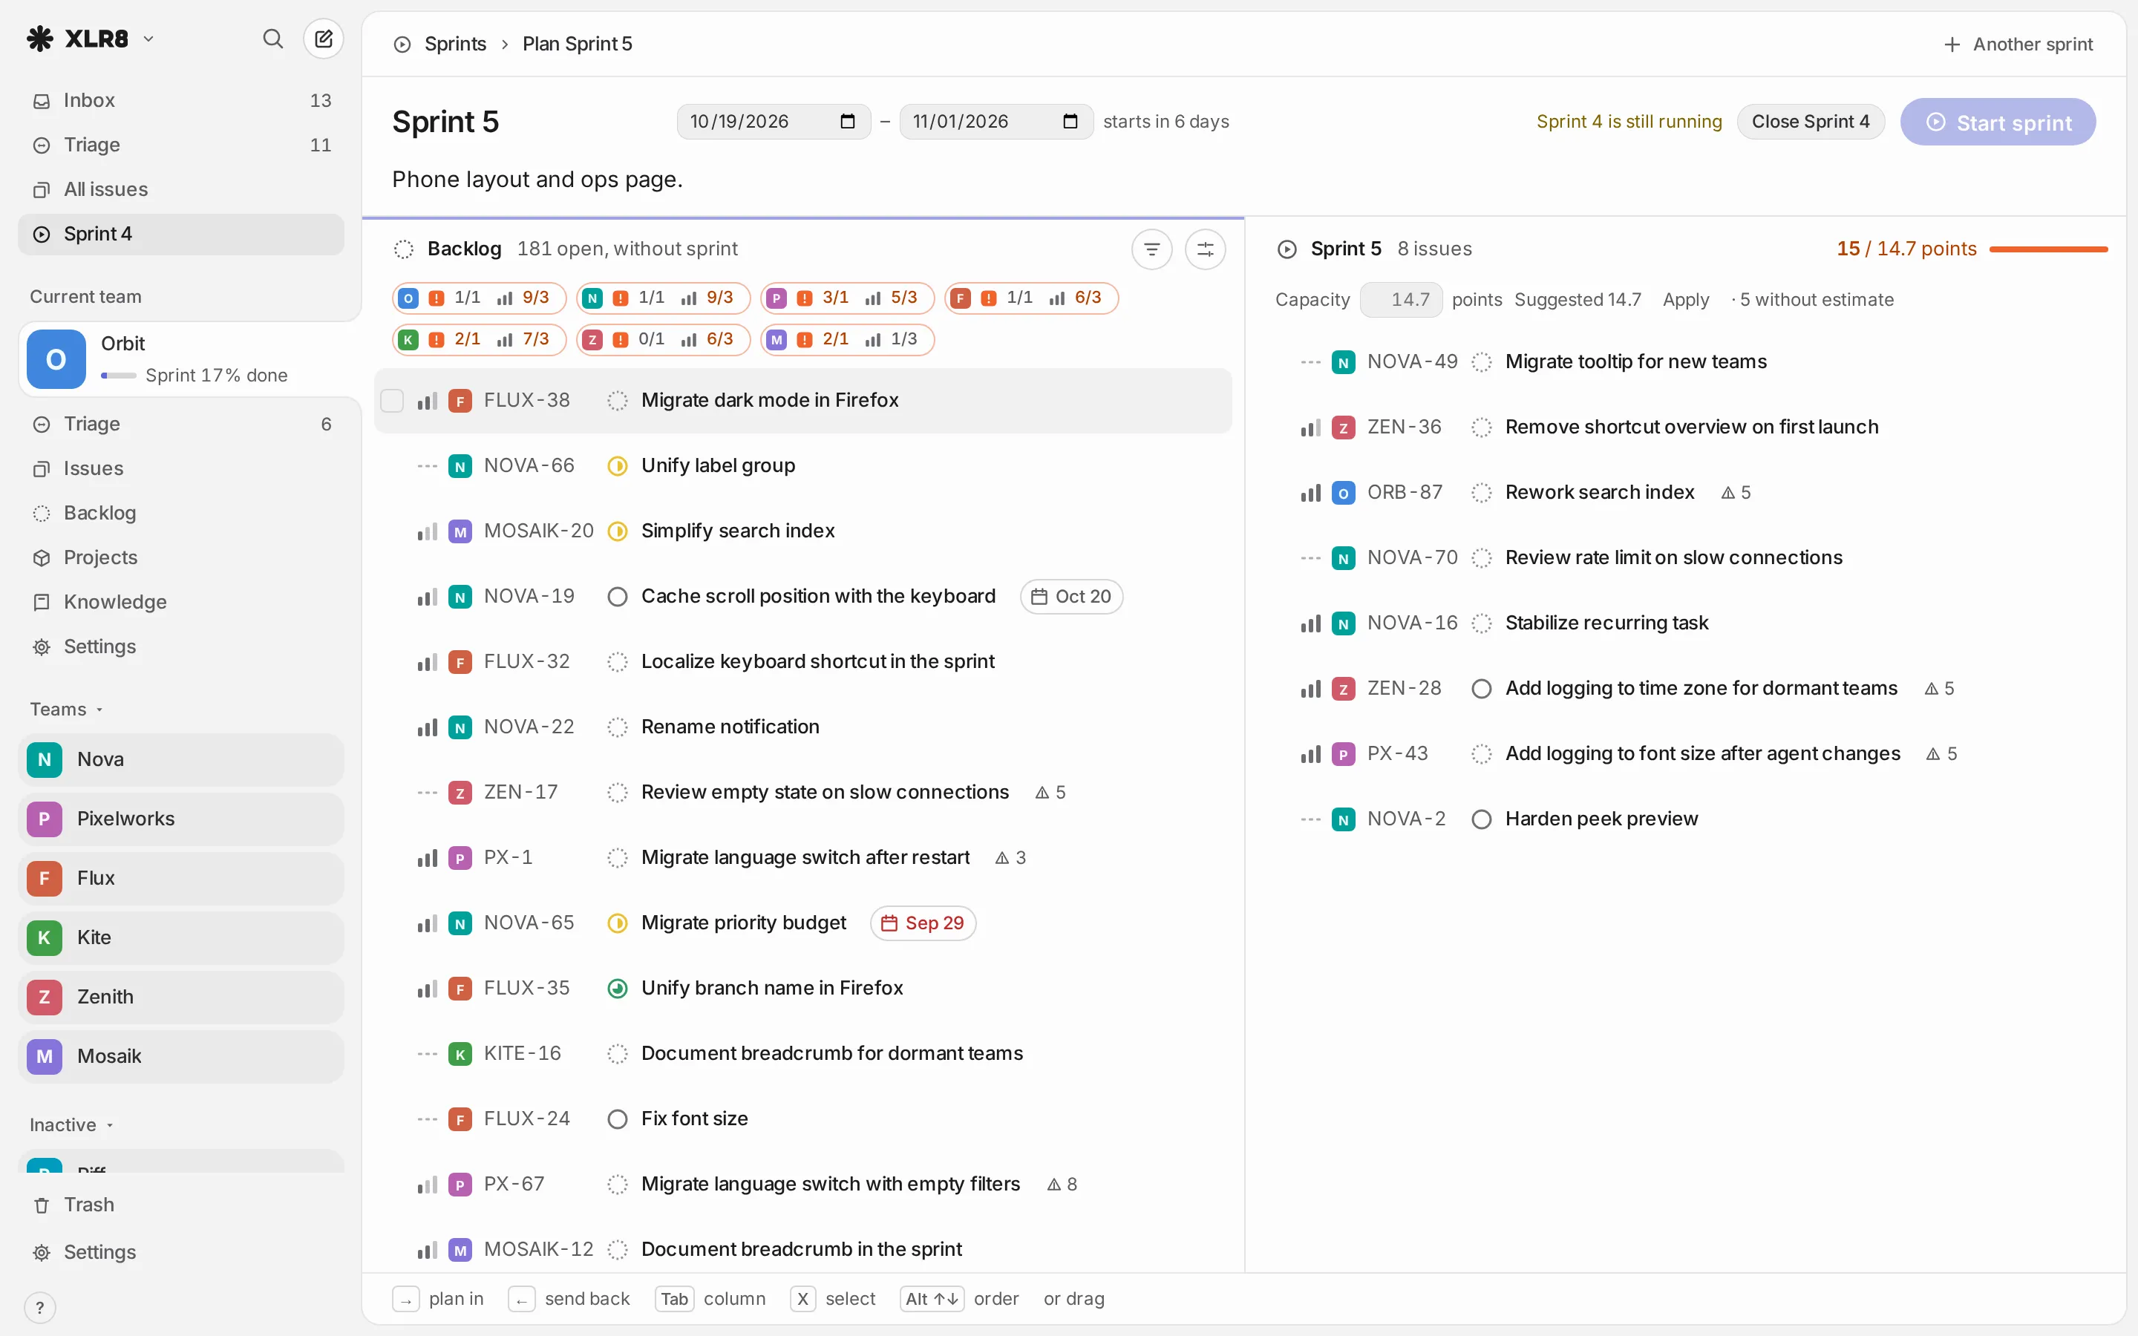Tick the checkbox for FLUX-38
The image size is (2138, 1336).
coord(392,400)
